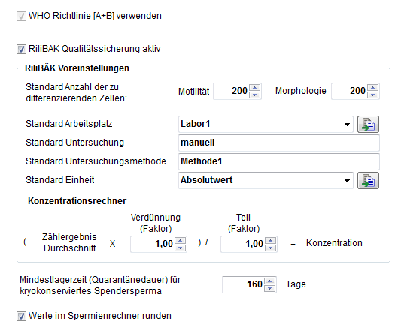Increase Morphologie cell count with up arrow
398x334 pixels.
[x=373, y=88]
